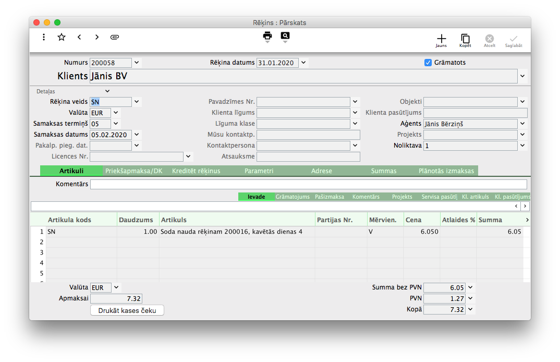Click the Daudzums value 1.00
This screenshot has height=362, width=560.
point(150,232)
